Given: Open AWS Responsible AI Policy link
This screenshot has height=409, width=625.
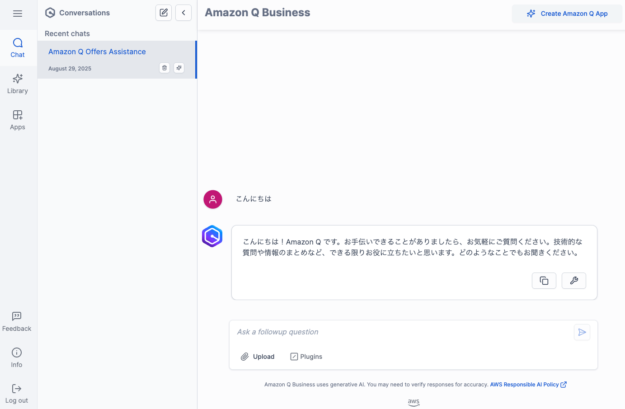Looking at the screenshot, I should point(528,385).
